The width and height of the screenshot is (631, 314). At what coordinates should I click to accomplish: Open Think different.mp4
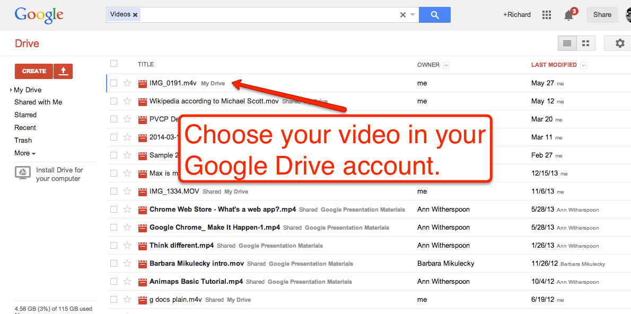pyautogui.click(x=181, y=245)
